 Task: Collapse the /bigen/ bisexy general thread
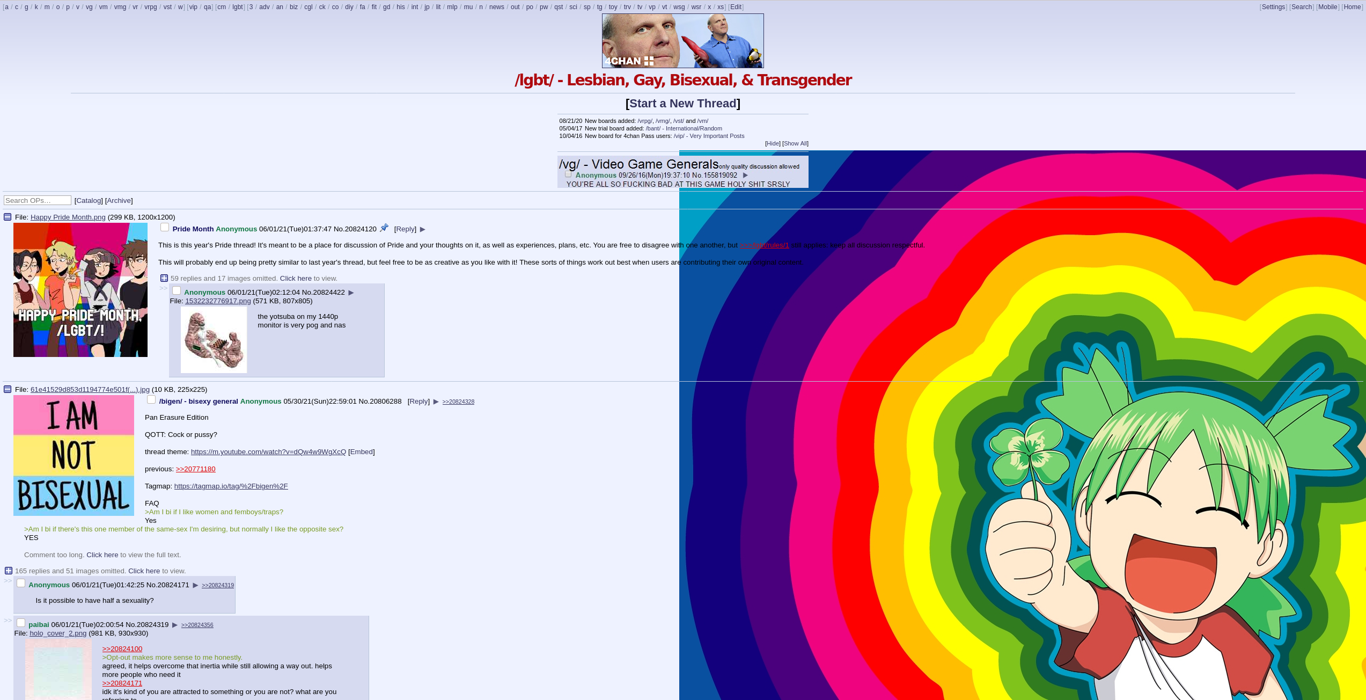pos(8,389)
